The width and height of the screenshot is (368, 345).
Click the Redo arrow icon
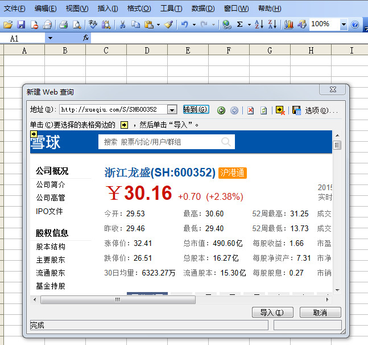204,24
